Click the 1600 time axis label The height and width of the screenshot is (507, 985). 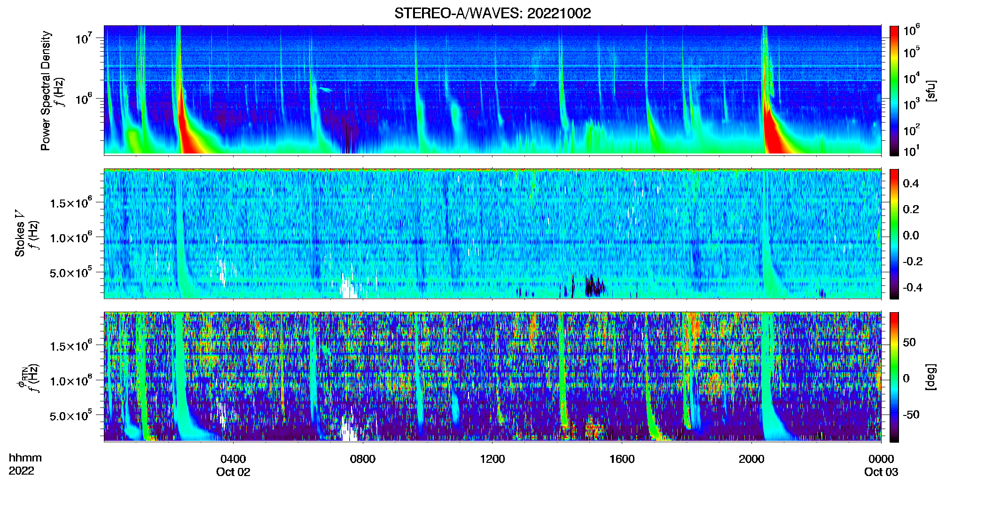point(622,459)
